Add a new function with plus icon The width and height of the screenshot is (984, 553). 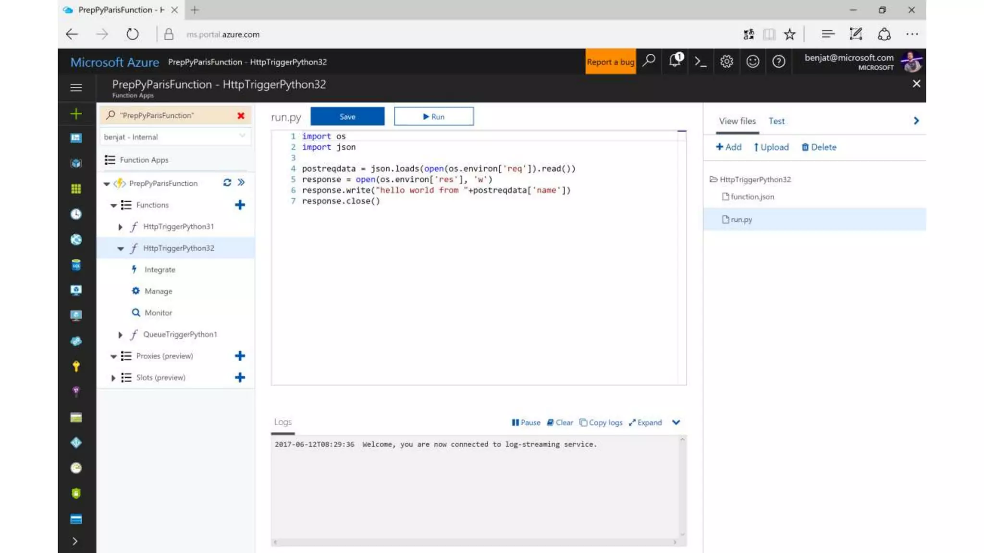pyautogui.click(x=240, y=205)
